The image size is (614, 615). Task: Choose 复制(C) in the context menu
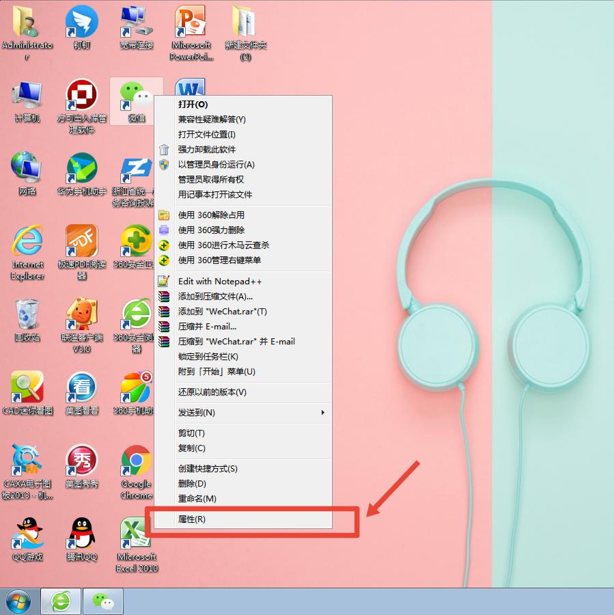[243, 448]
